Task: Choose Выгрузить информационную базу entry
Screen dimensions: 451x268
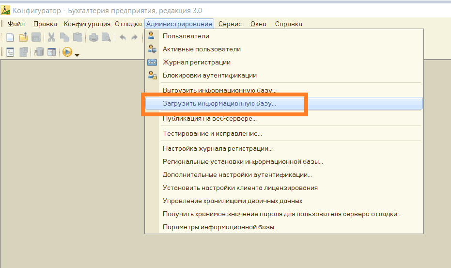Action: 219,90
